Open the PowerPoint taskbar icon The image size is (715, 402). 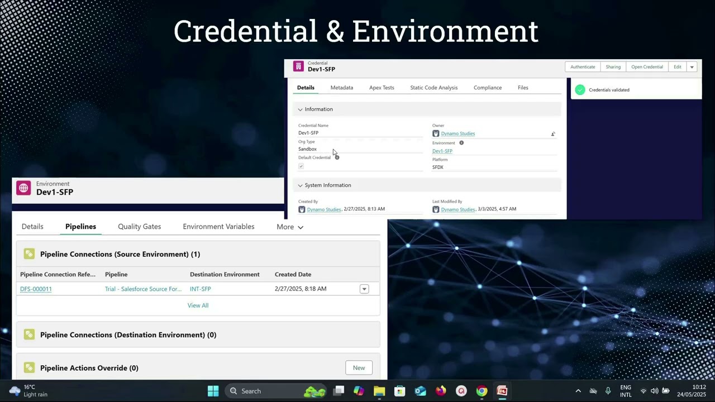coord(502,391)
